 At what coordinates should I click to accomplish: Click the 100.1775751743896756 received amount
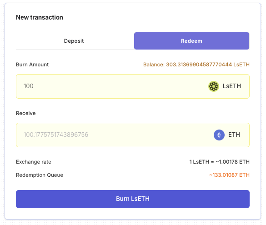pos(56,135)
